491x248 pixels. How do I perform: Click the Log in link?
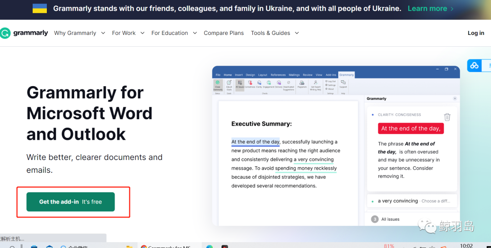[476, 33]
